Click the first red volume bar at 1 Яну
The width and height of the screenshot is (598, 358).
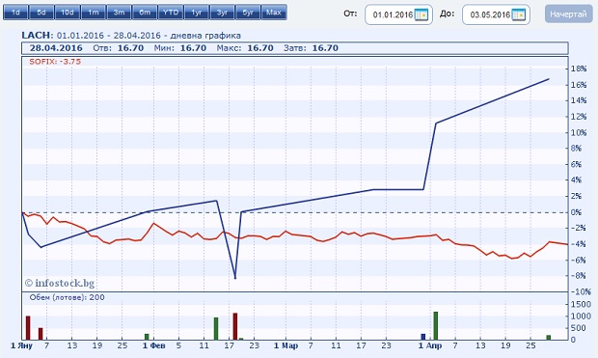point(28,328)
